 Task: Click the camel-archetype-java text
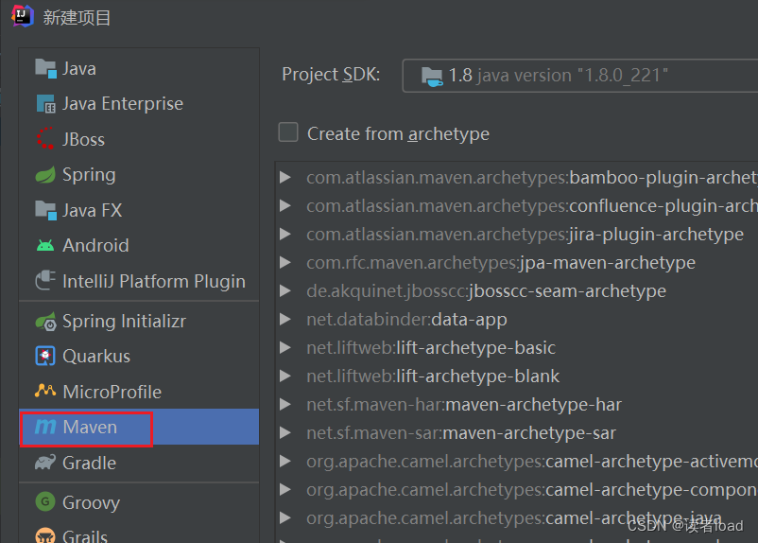tap(634, 518)
